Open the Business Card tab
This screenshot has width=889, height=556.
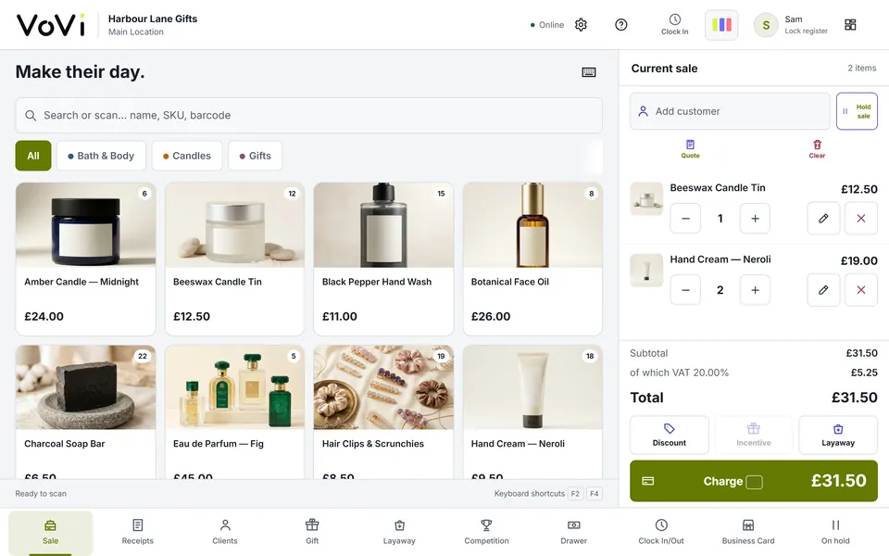(748, 532)
